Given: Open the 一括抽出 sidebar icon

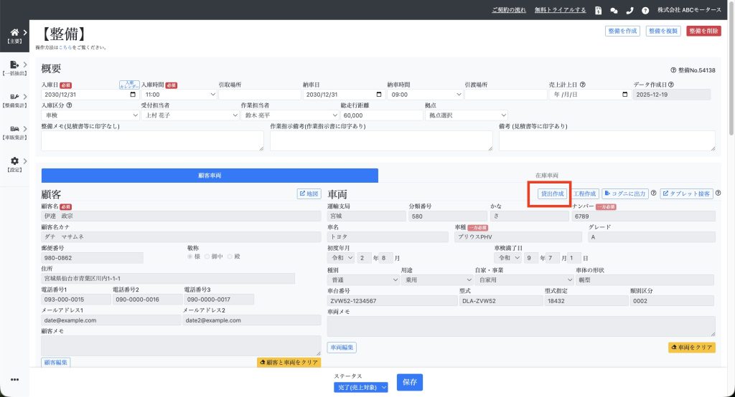Looking at the screenshot, I should click(x=14, y=64).
